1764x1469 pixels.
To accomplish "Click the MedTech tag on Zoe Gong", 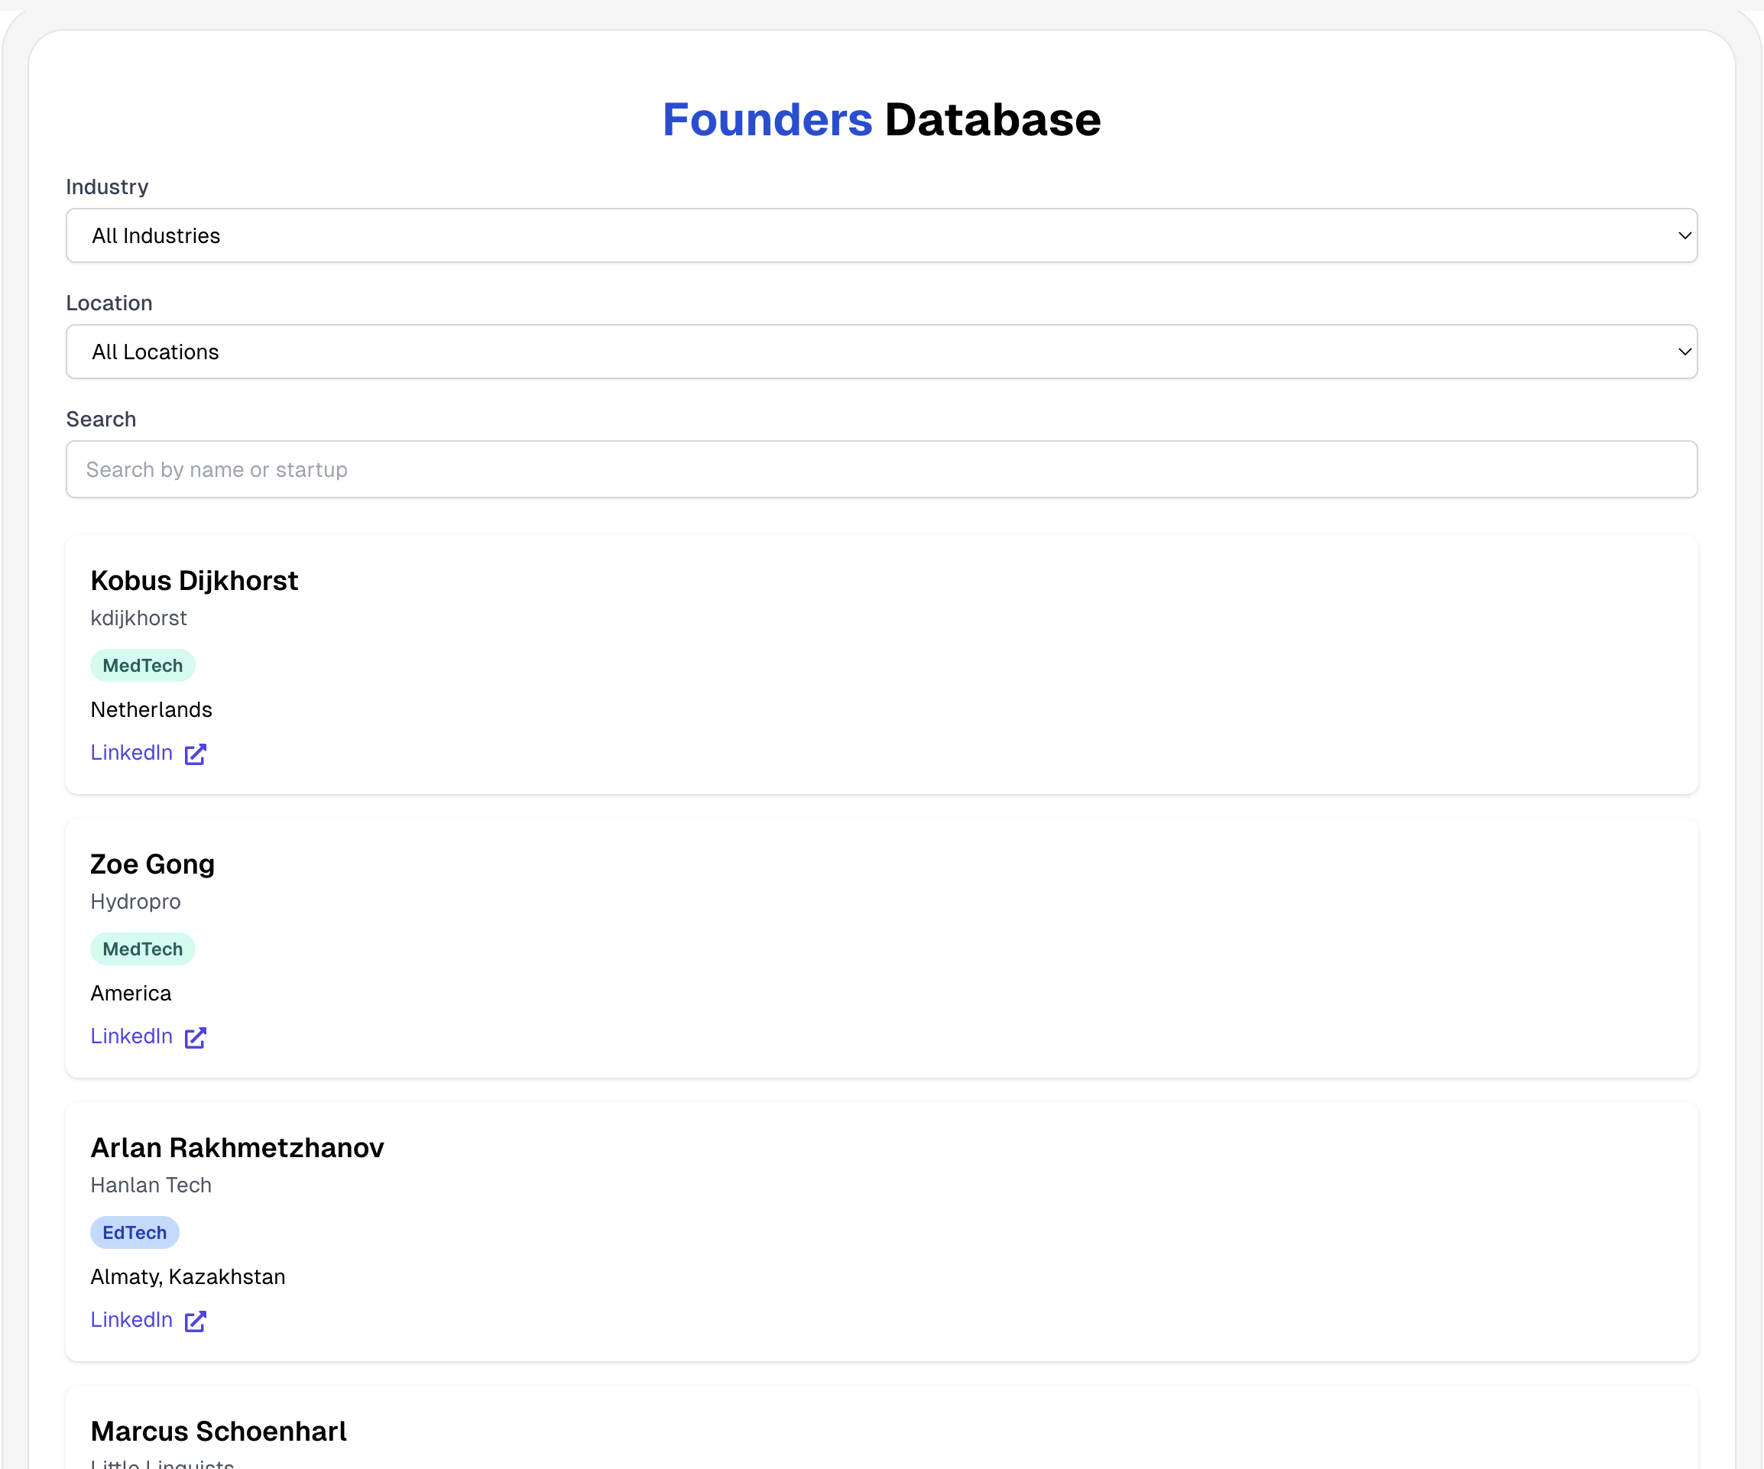I will [x=143, y=949].
